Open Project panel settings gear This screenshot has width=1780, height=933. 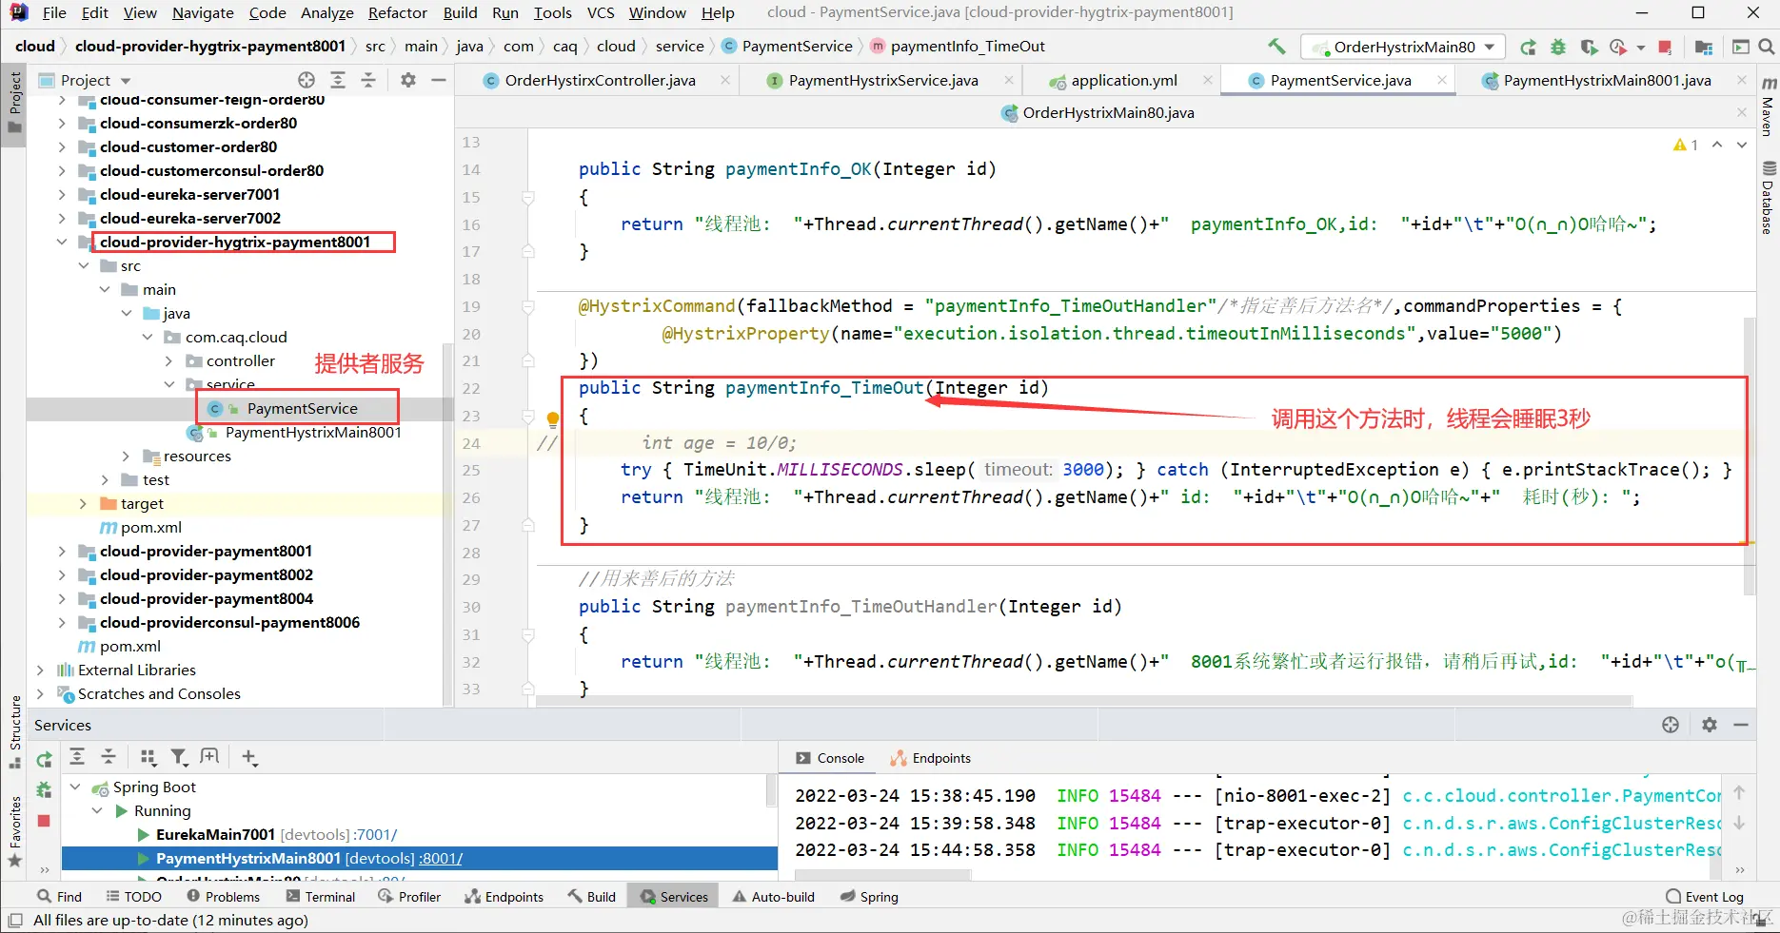click(408, 80)
